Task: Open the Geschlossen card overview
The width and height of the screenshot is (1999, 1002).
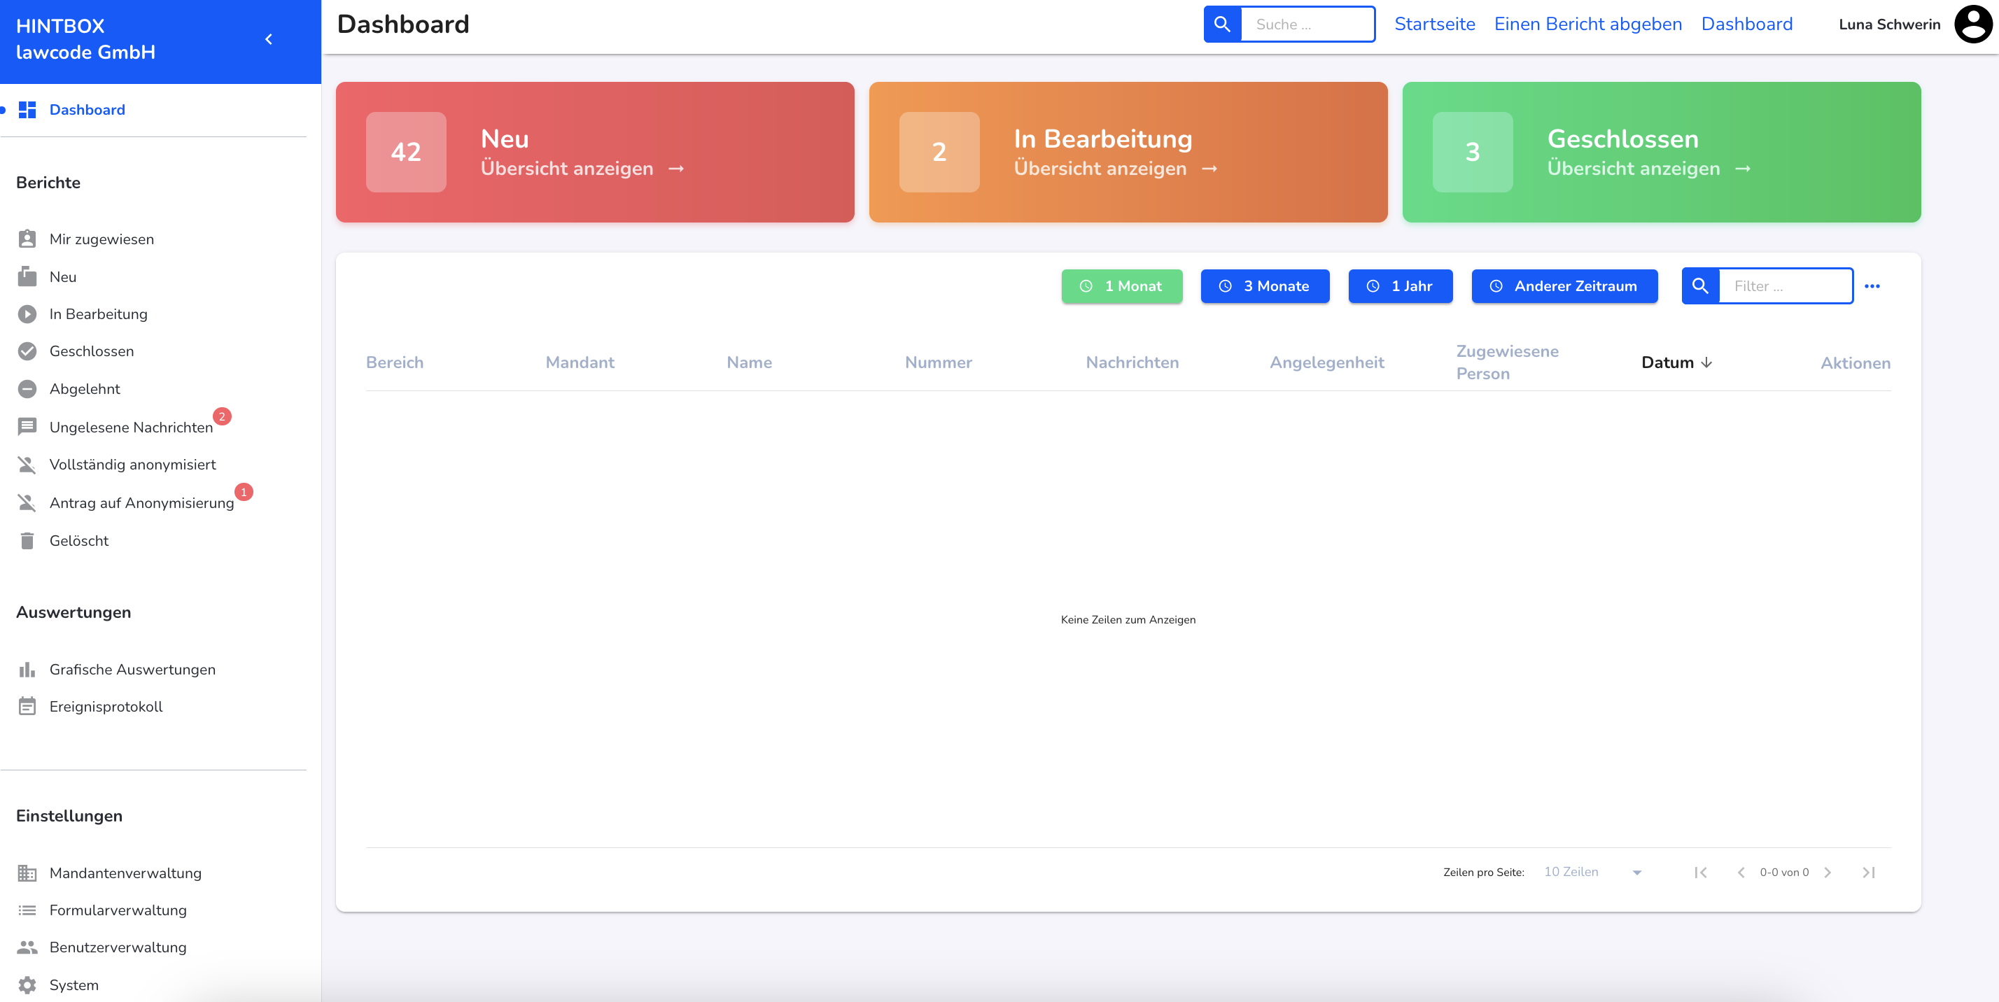Action: (x=1662, y=153)
